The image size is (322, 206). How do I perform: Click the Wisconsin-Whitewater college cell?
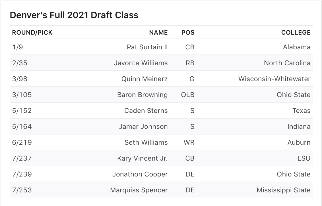click(x=274, y=79)
